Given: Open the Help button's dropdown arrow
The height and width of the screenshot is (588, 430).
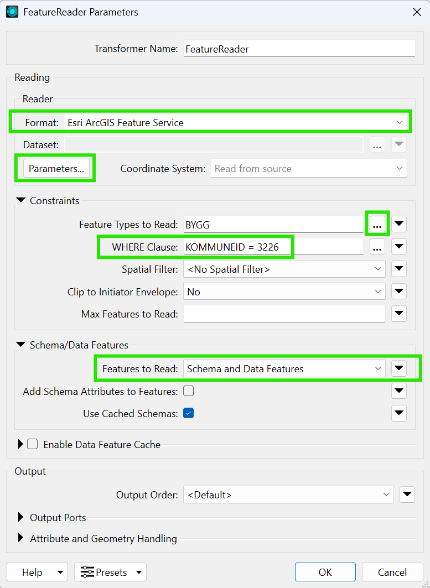Looking at the screenshot, I should pos(60,573).
